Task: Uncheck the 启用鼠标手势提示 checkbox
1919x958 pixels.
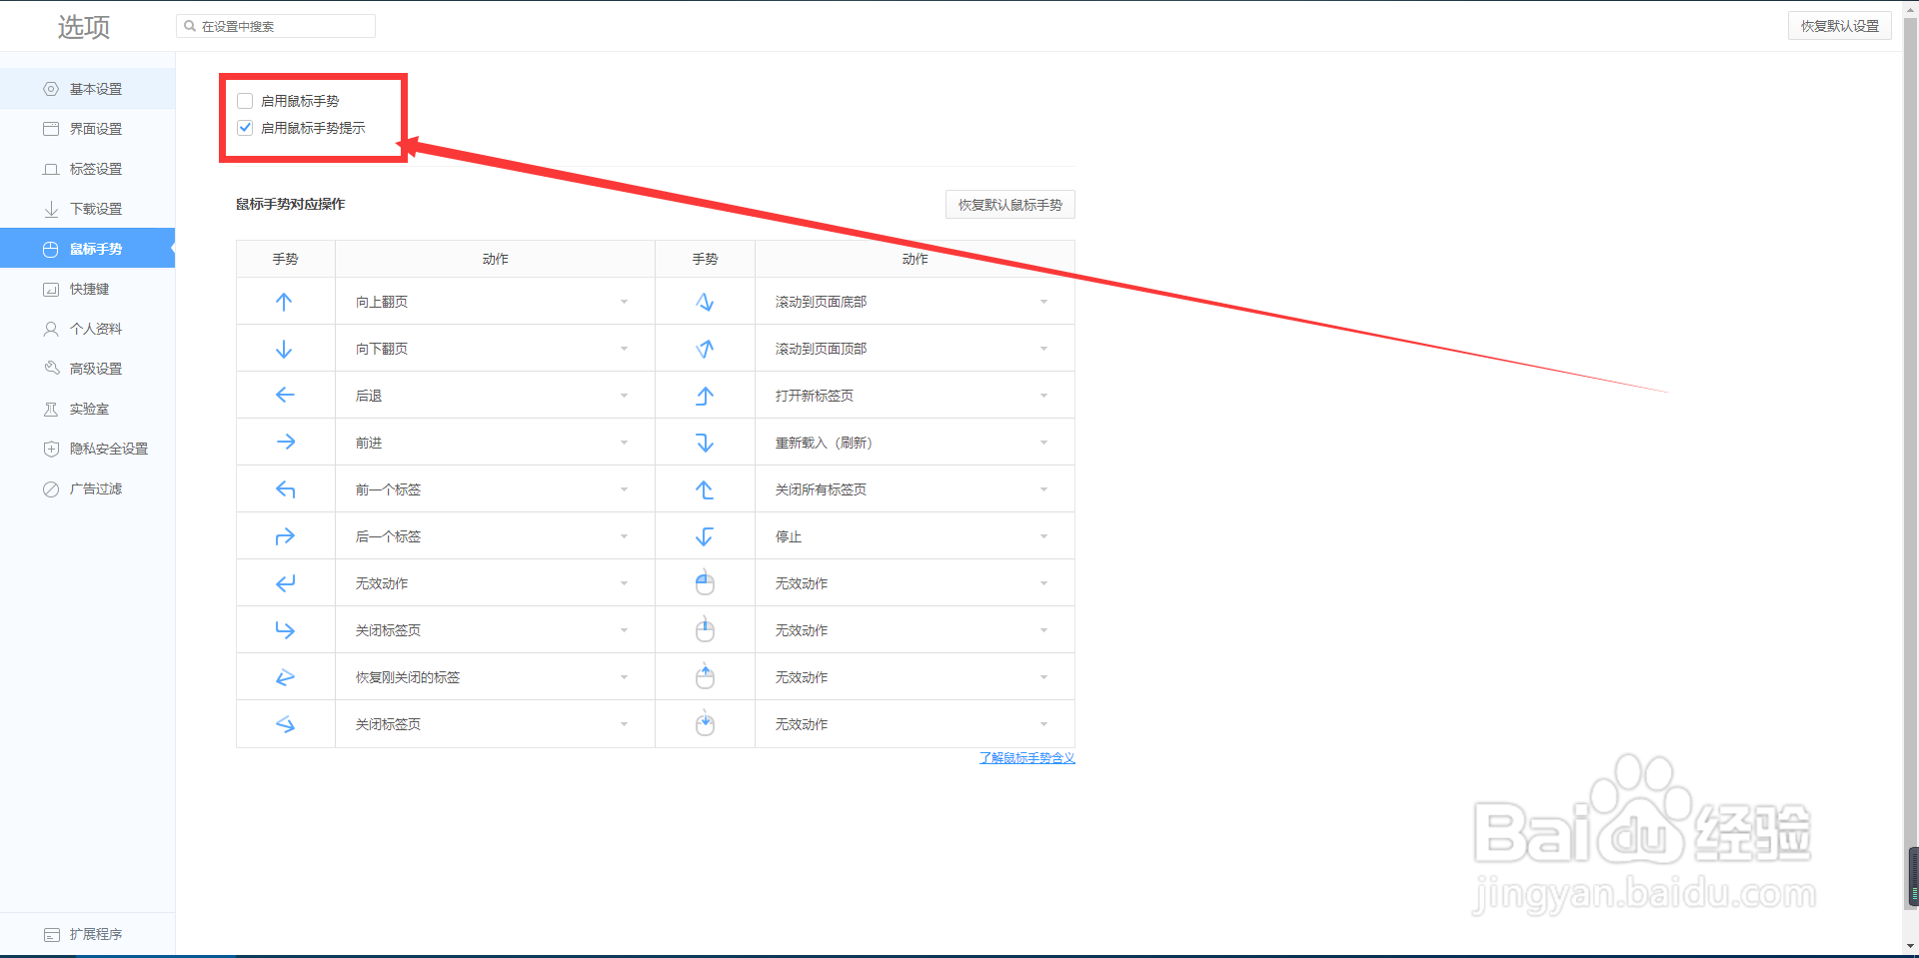Action: 245,128
